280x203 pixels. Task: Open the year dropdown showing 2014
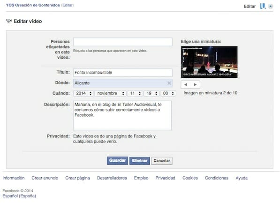[83, 93]
